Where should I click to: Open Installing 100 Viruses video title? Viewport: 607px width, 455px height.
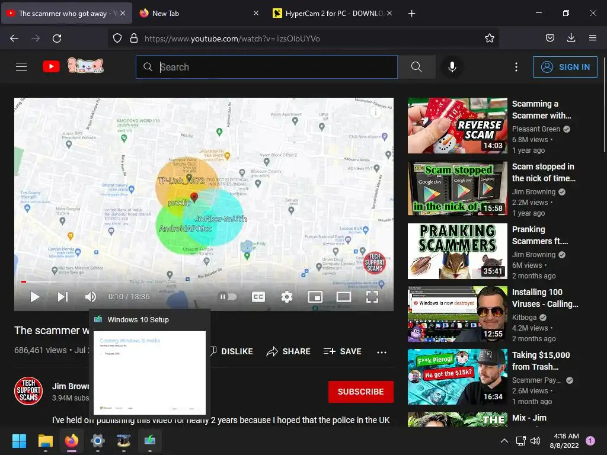545,298
